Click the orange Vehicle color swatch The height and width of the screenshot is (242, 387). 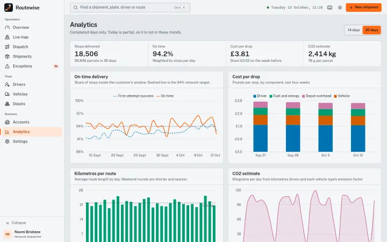[335, 96]
